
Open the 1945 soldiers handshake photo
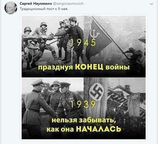click(x=53, y=47)
